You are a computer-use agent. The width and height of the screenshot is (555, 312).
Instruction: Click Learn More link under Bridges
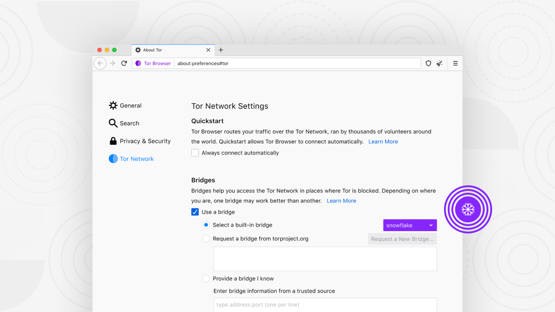341,201
